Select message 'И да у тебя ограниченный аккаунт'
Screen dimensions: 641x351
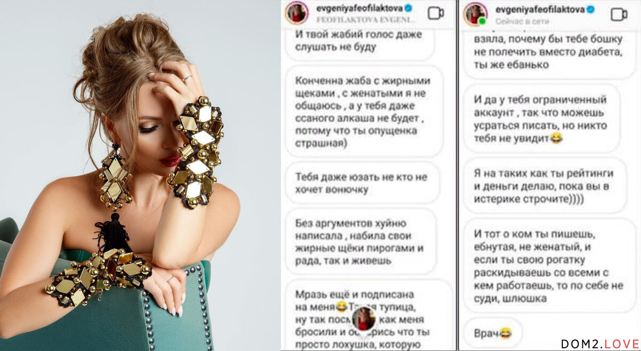[542, 119]
